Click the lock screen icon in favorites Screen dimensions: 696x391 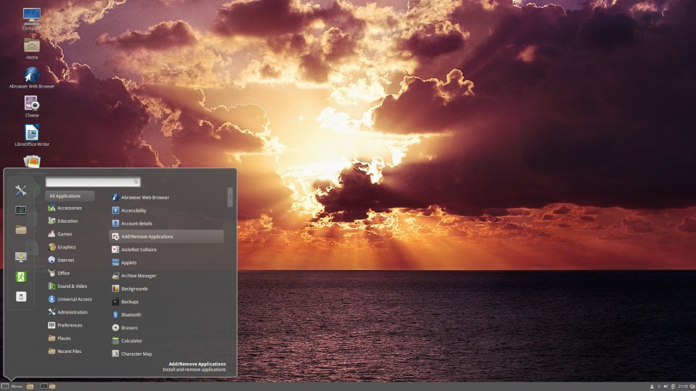[x=21, y=257]
